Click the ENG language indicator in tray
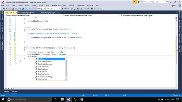The width and height of the screenshot is (182, 102). 173,99
